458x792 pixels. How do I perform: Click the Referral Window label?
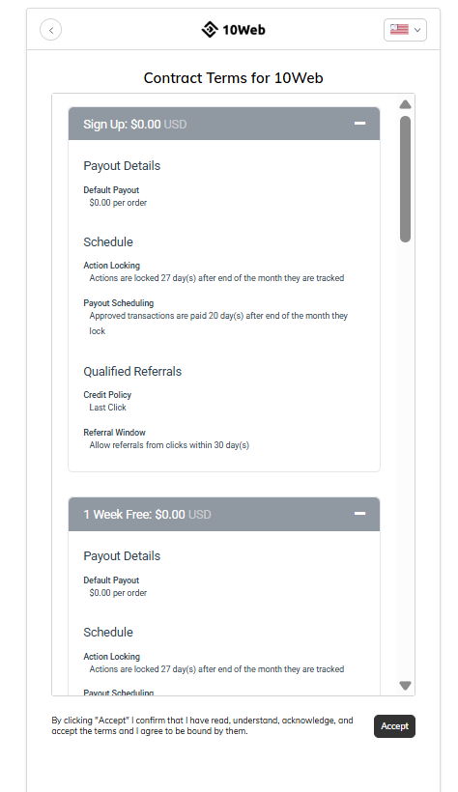point(114,433)
